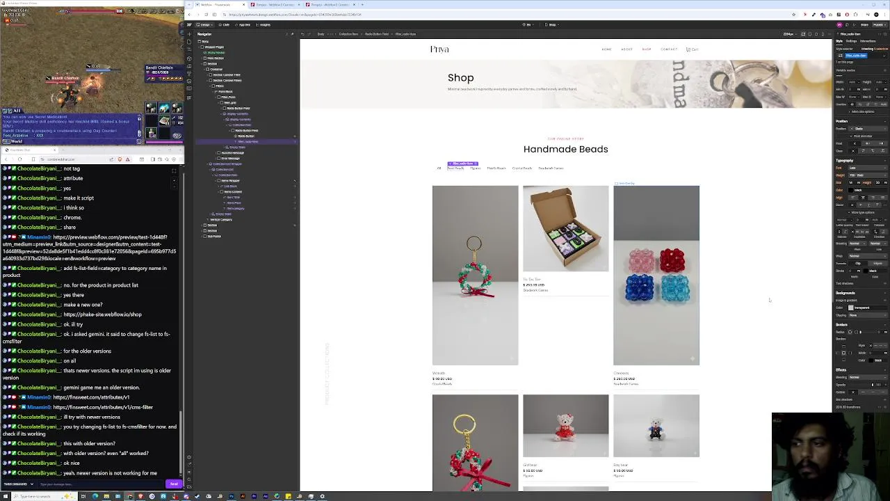Set text align to center
This screenshot has width=890, height=501.
click(863, 198)
